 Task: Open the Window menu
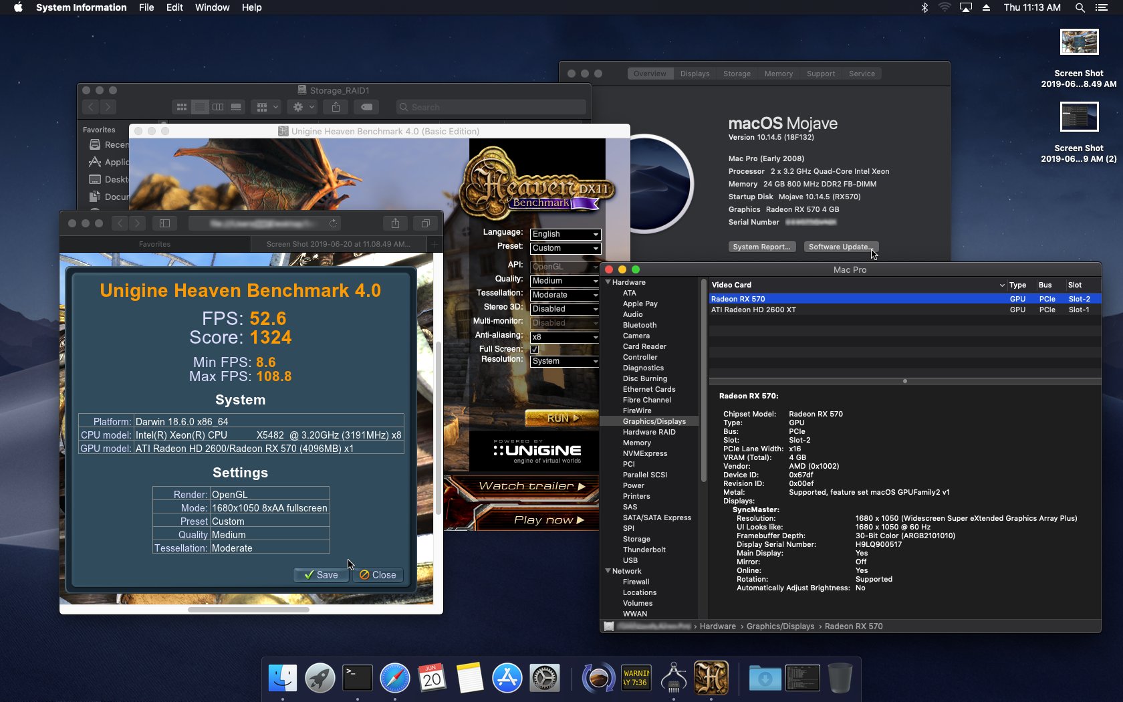(212, 7)
